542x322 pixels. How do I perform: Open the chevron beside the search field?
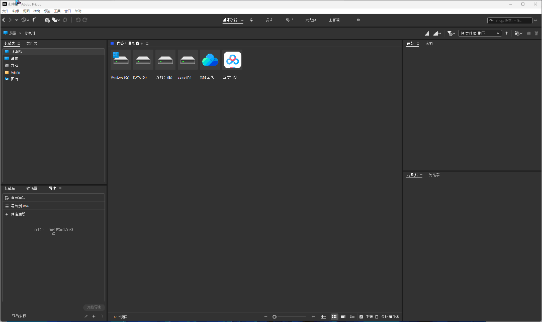pyautogui.click(x=535, y=21)
